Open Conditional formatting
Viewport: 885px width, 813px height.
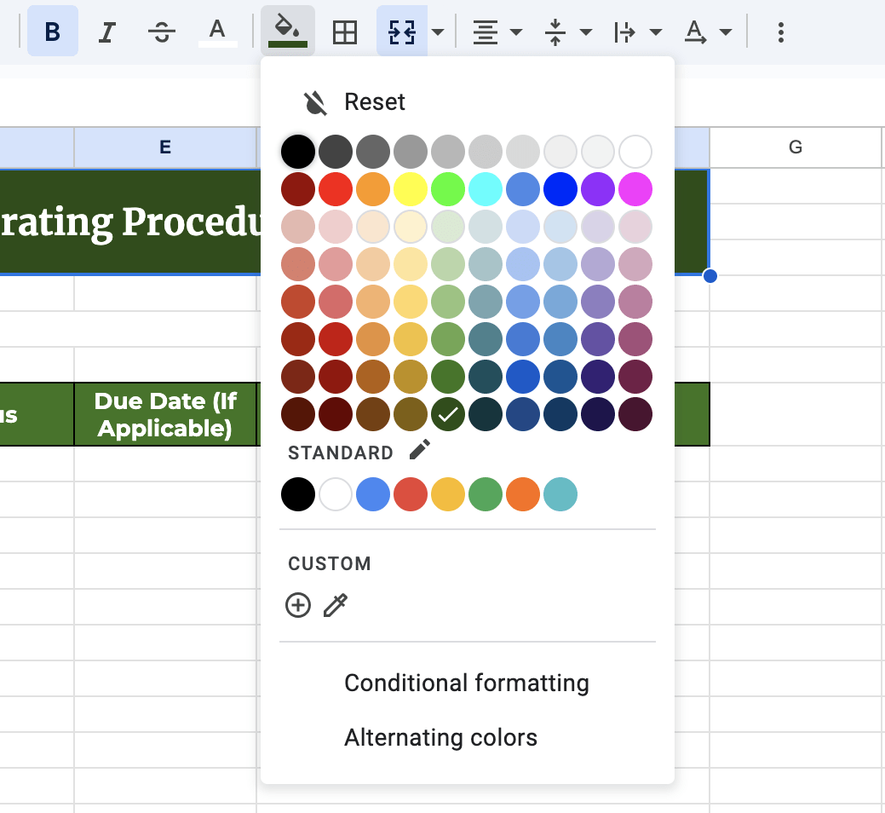(466, 683)
